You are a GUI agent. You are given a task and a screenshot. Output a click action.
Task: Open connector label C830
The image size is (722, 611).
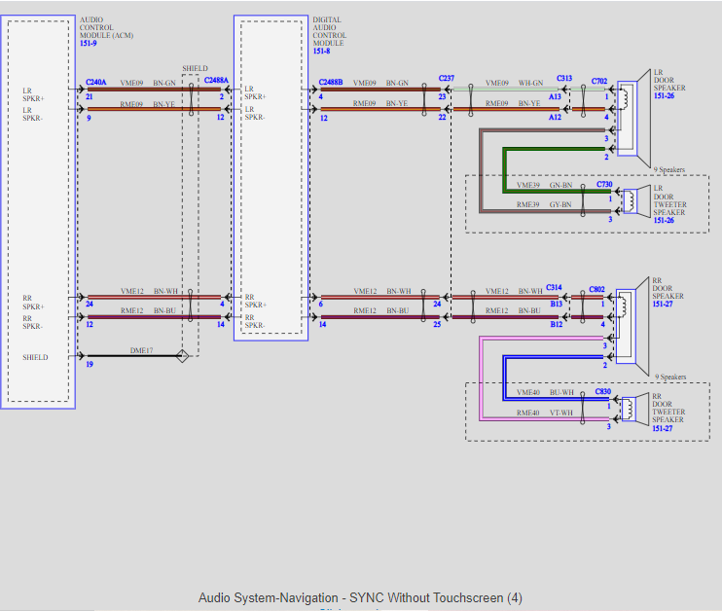pos(602,391)
